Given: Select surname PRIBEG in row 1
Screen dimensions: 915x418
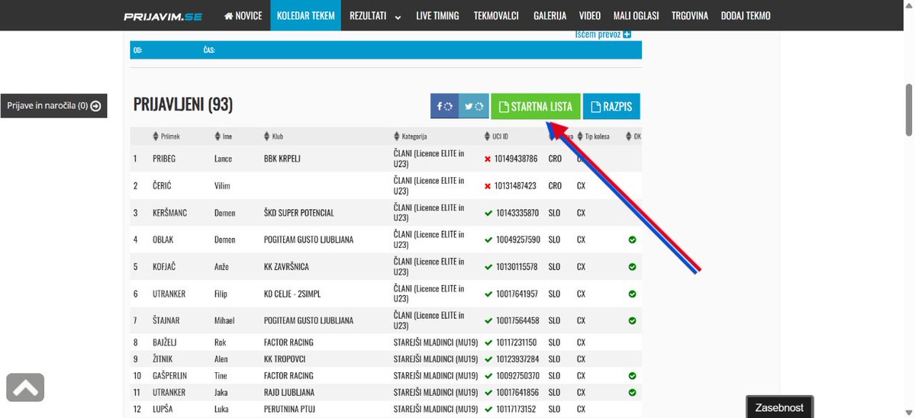Looking at the screenshot, I should tap(165, 159).
